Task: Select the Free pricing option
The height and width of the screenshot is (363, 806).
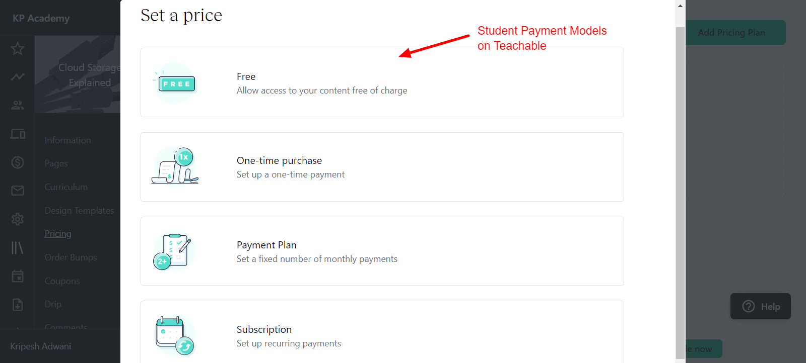Action: coord(382,83)
